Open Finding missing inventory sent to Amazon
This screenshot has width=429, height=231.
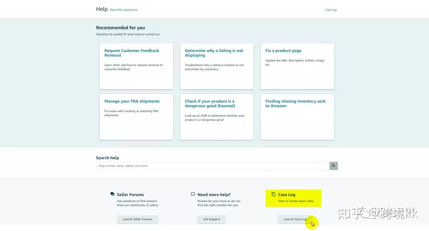(x=297, y=117)
